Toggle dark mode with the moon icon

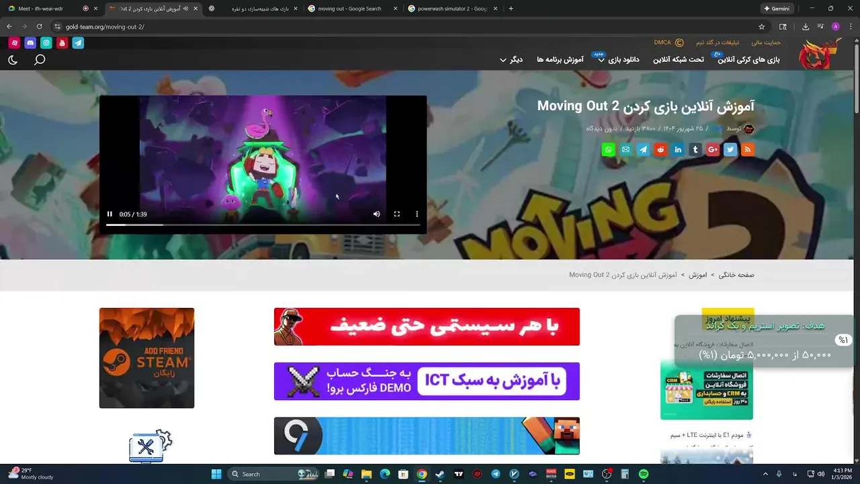pyautogui.click(x=13, y=60)
